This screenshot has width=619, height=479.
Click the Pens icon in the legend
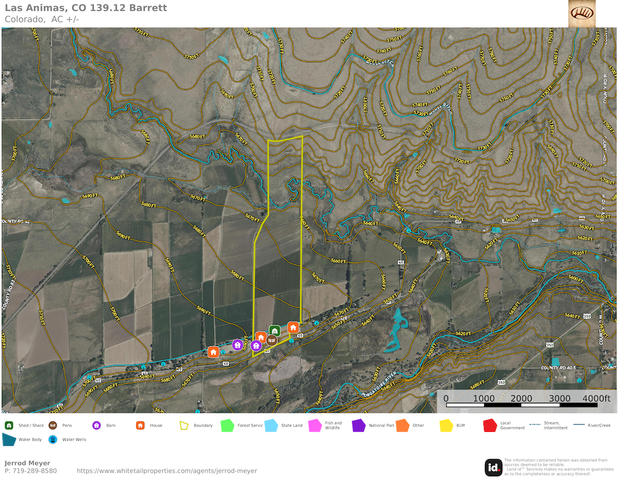tap(53, 425)
